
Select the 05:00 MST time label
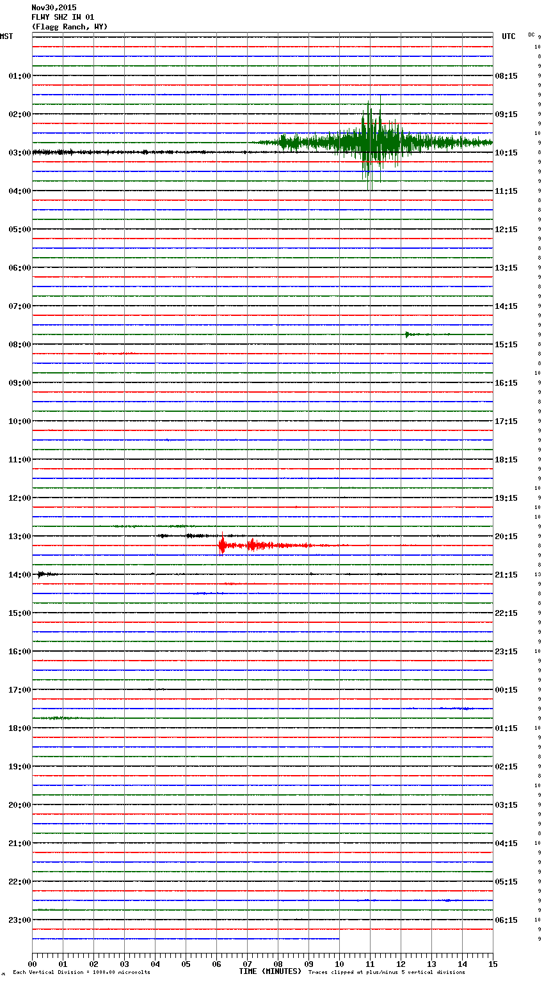[20, 230]
